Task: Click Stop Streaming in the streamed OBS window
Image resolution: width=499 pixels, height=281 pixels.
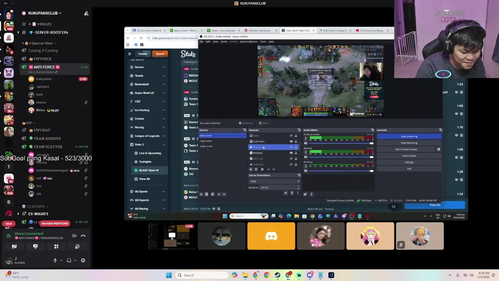Action: coord(409,137)
